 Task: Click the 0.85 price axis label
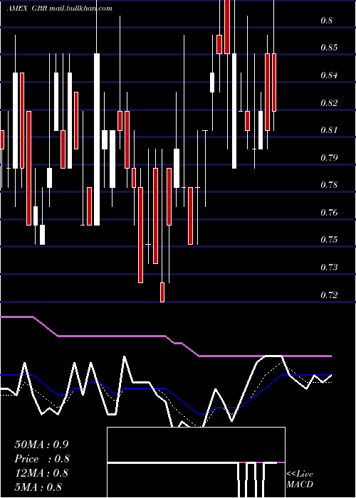(329, 48)
